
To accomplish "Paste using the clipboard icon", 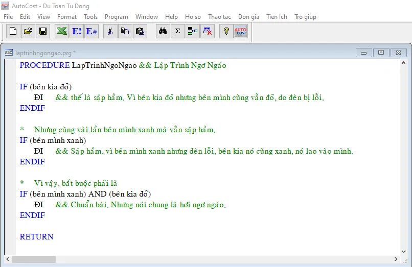I will 140,32.
